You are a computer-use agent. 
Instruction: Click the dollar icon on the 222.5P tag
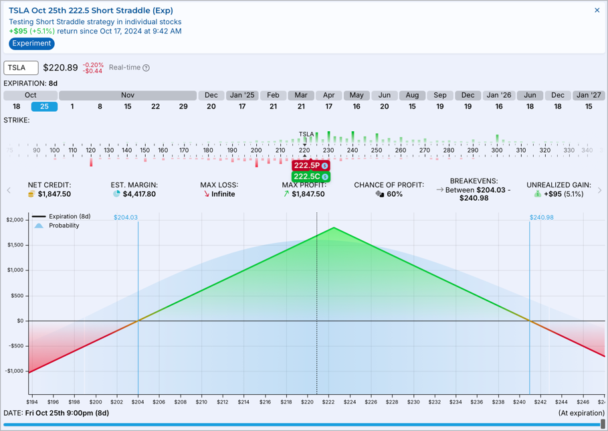click(325, 166)
